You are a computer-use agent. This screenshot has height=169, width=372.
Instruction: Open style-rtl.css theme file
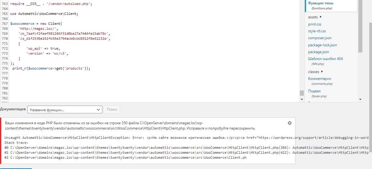tap(317, 31)
